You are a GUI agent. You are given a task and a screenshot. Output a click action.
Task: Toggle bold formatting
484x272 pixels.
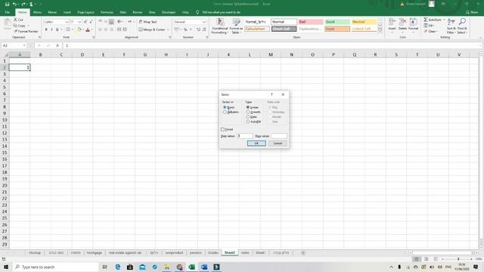(46, 29)
